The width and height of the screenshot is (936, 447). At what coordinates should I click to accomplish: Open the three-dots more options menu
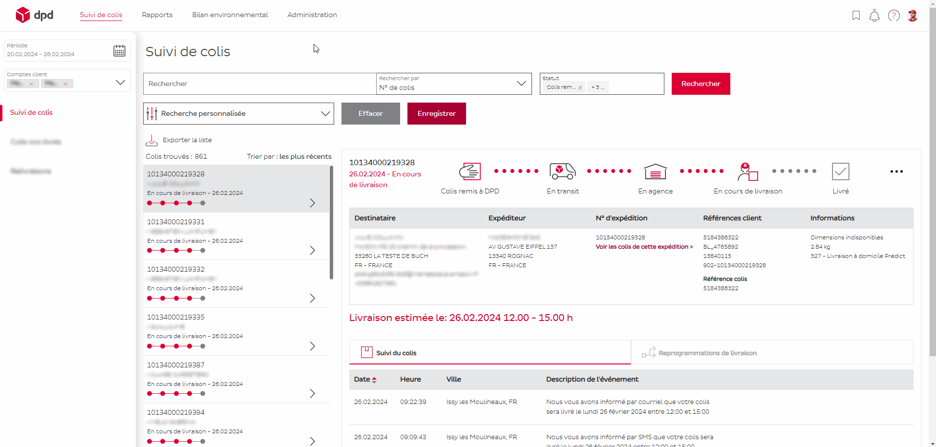(x=896, y=171)
